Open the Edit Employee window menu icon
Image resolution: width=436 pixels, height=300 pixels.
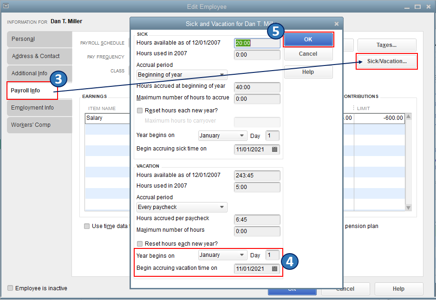point(6,6)
